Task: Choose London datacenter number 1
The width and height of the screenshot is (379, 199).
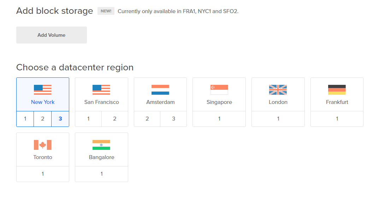Action: point(278,119)
